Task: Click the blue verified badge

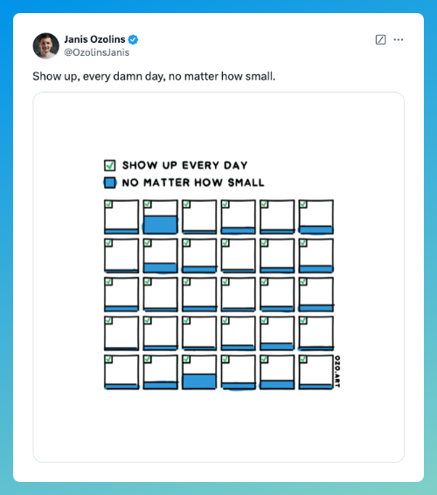Action: (x=133, y=40)
